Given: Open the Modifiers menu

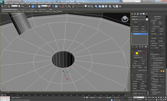Looking at the screenshot, I should coord(34,3).
